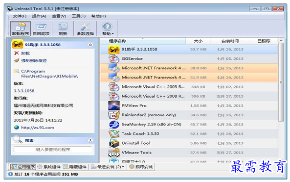Open the 参数选择 preferences toolbar icon

click(85, 28)
